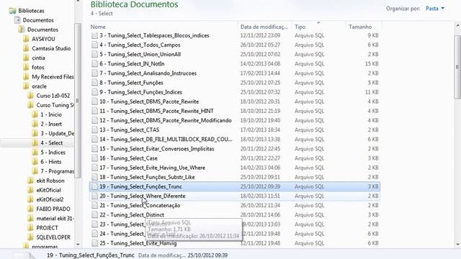Select the nested Documentos folder in tree

point(42,29)
